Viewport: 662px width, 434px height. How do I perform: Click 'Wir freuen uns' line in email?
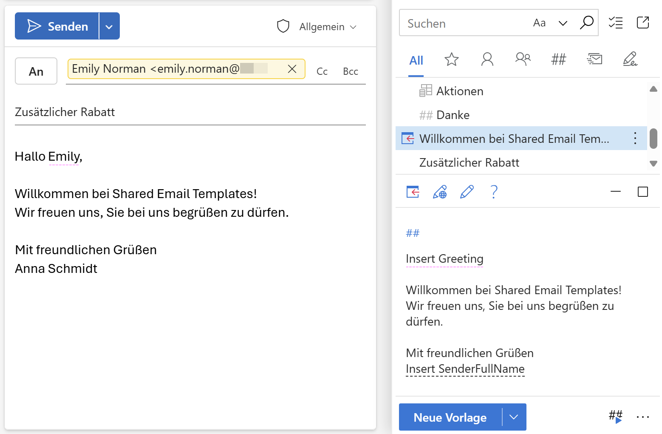pyautogui.click(x=152, y=213)
